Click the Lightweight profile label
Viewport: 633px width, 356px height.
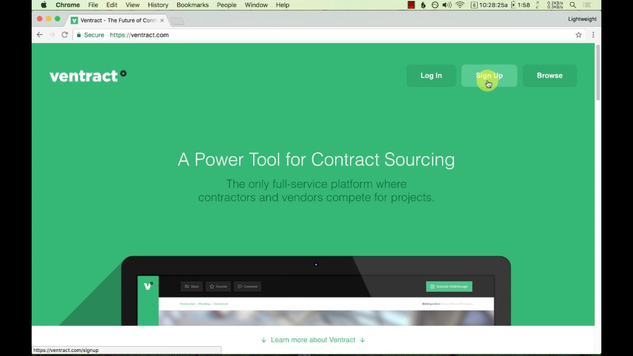point(582,19)
